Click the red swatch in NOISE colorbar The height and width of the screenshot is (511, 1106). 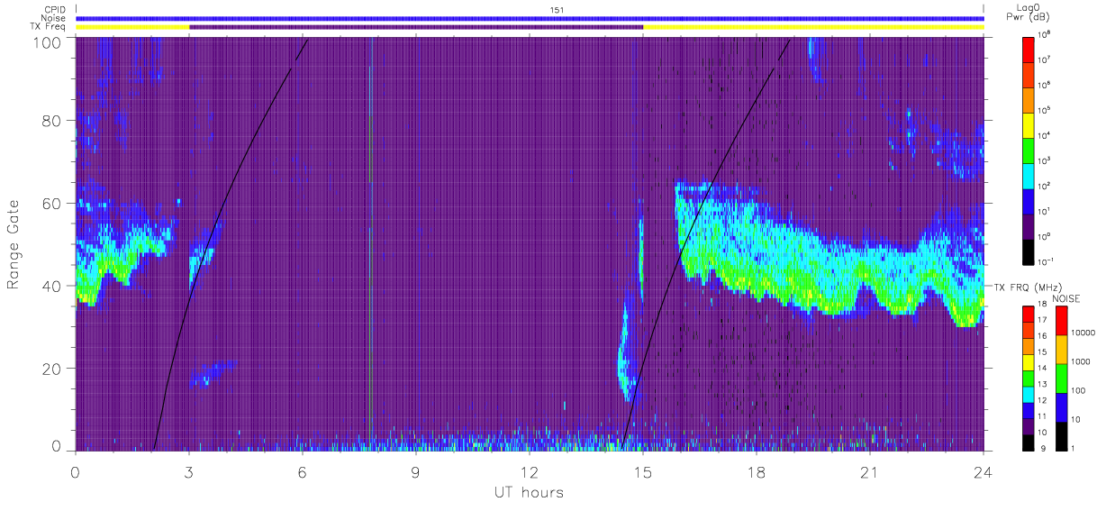pos(1060,320)
